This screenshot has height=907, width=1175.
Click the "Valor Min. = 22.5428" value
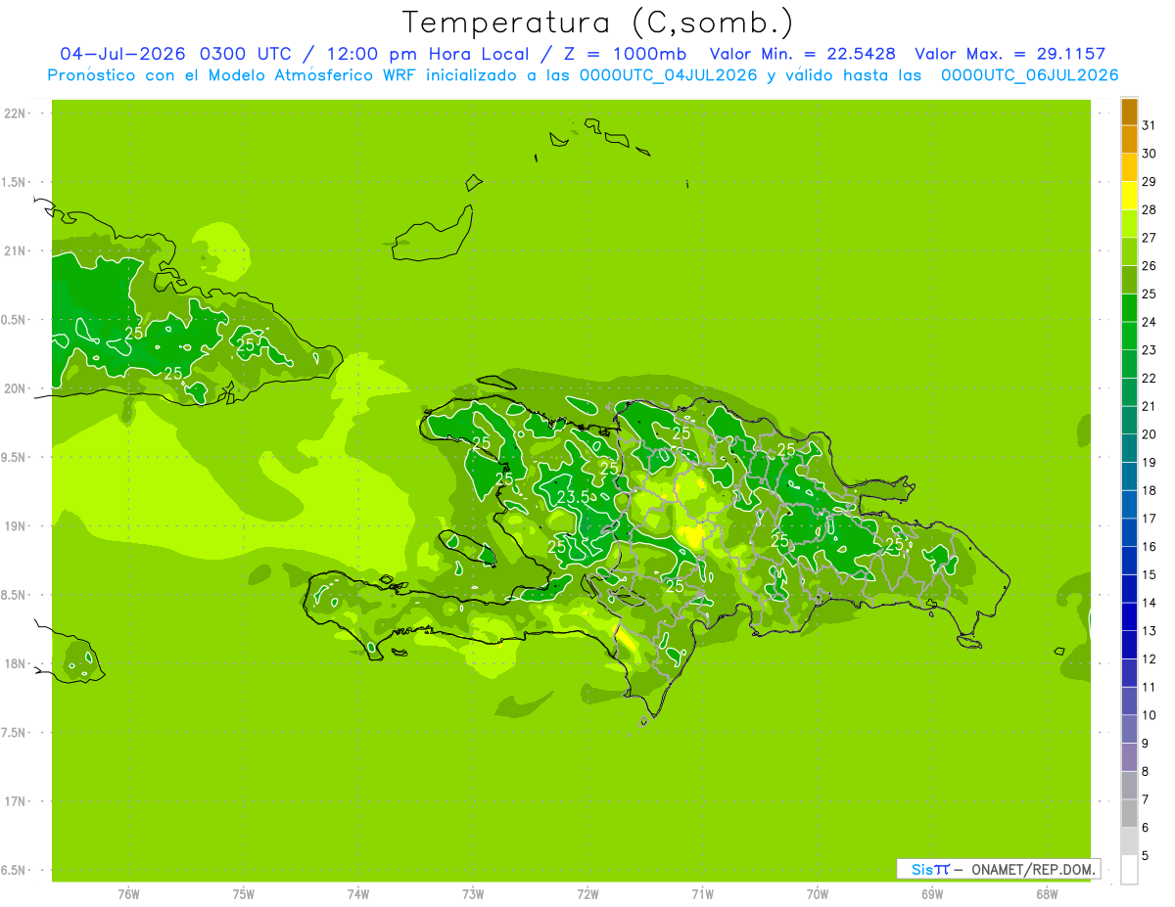802,54
